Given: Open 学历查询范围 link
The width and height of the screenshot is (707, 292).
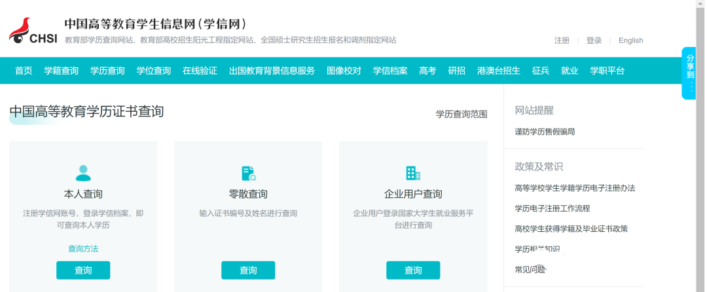Looking at the screenshot, I should click(462, 114).
